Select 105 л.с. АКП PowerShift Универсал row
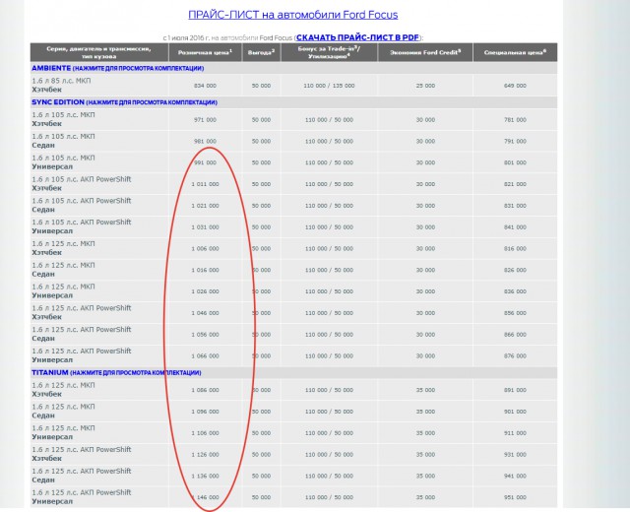Viewport: 630px width, 512px height. [x=293, y=226]
